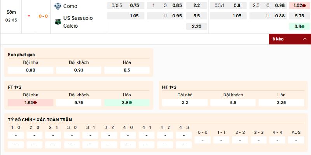The height and width of the screenshot is (155, 311).
Task: Click the Como team logo
Action: point(58,6)
